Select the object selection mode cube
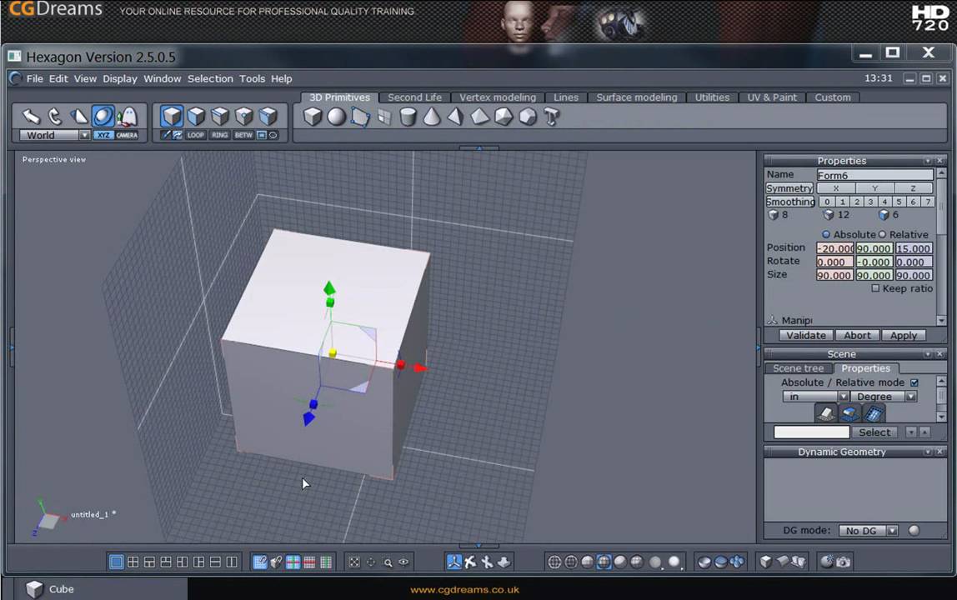This screenshot has width=957, height=600. pyautogui.click(x=172, y=116)
